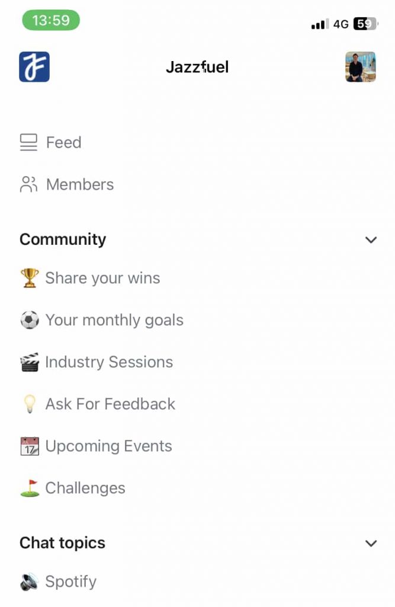Expand the Community chevron arrow
Viewport: 395px width, 607px height.
coord(371,239)
